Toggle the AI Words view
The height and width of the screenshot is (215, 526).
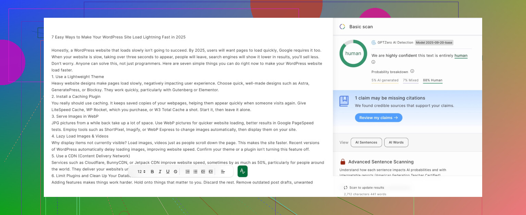(x=396, y=143)
